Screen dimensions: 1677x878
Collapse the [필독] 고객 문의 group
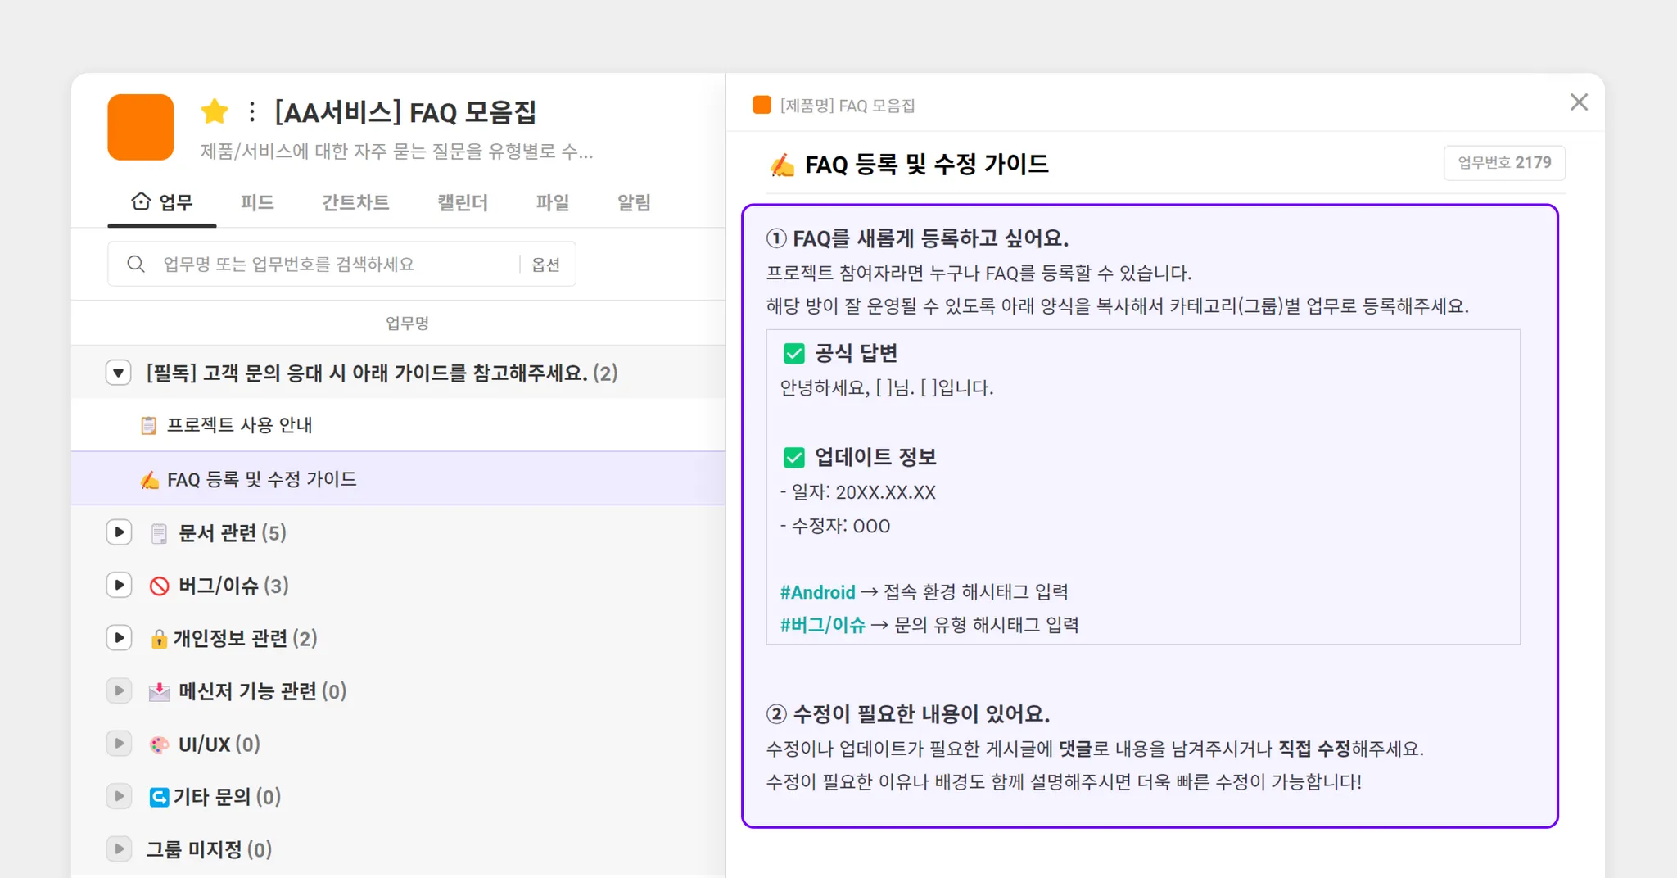pyautogui.click(x=119, y=373)
